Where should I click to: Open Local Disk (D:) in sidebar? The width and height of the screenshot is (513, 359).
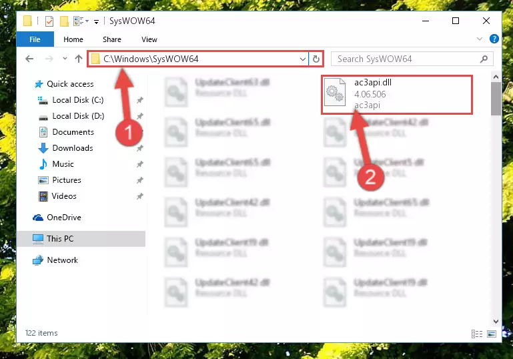point(78,116)
